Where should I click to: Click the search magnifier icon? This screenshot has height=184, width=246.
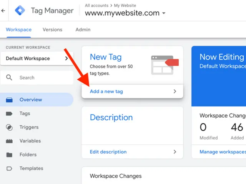[10, 77]
